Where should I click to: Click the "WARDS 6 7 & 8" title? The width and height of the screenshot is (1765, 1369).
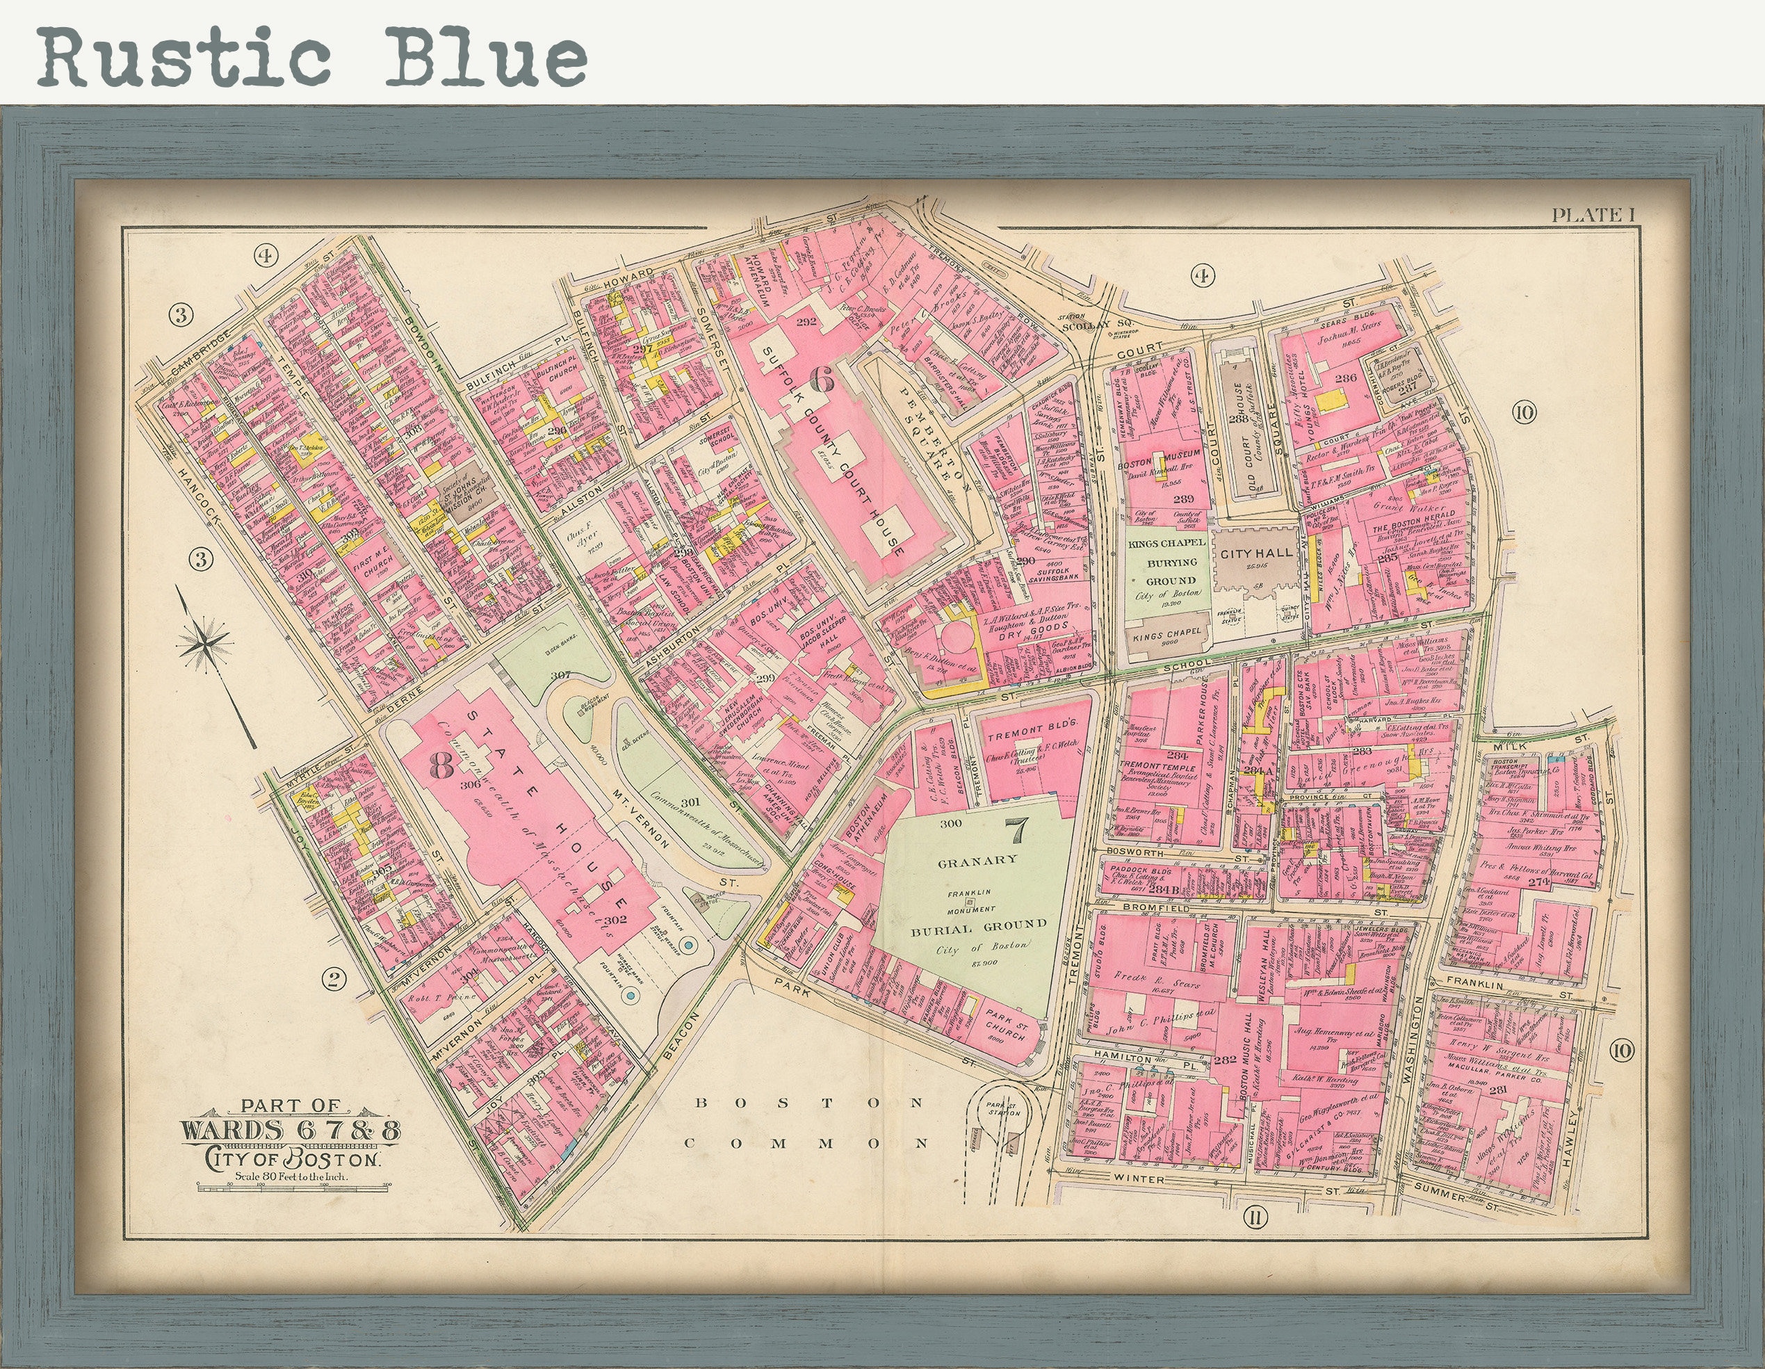pyautogui.click(x=290, y=1129)
